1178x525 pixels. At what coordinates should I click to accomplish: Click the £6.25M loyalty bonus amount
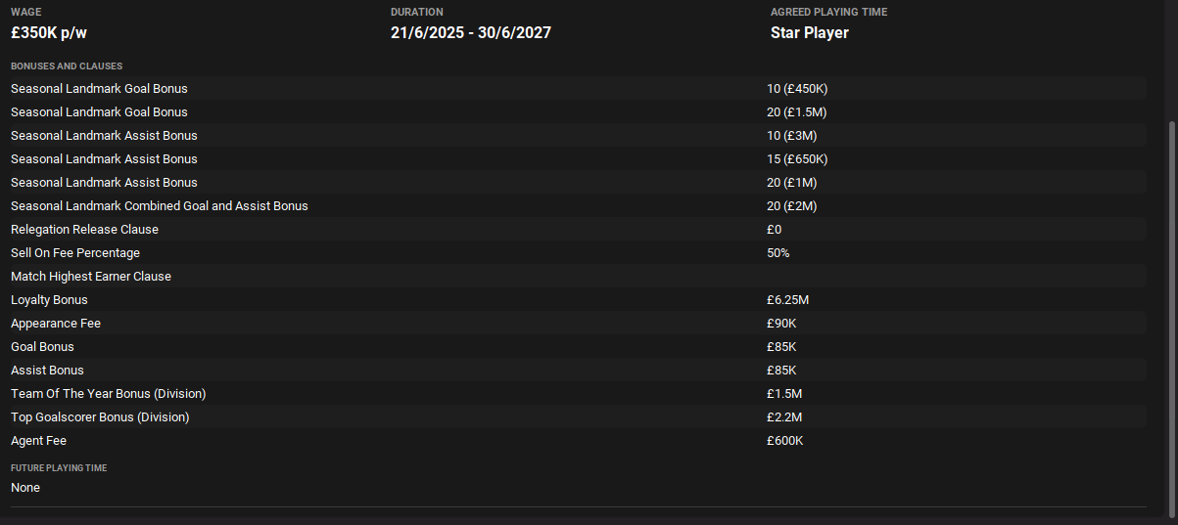[787, 300]
